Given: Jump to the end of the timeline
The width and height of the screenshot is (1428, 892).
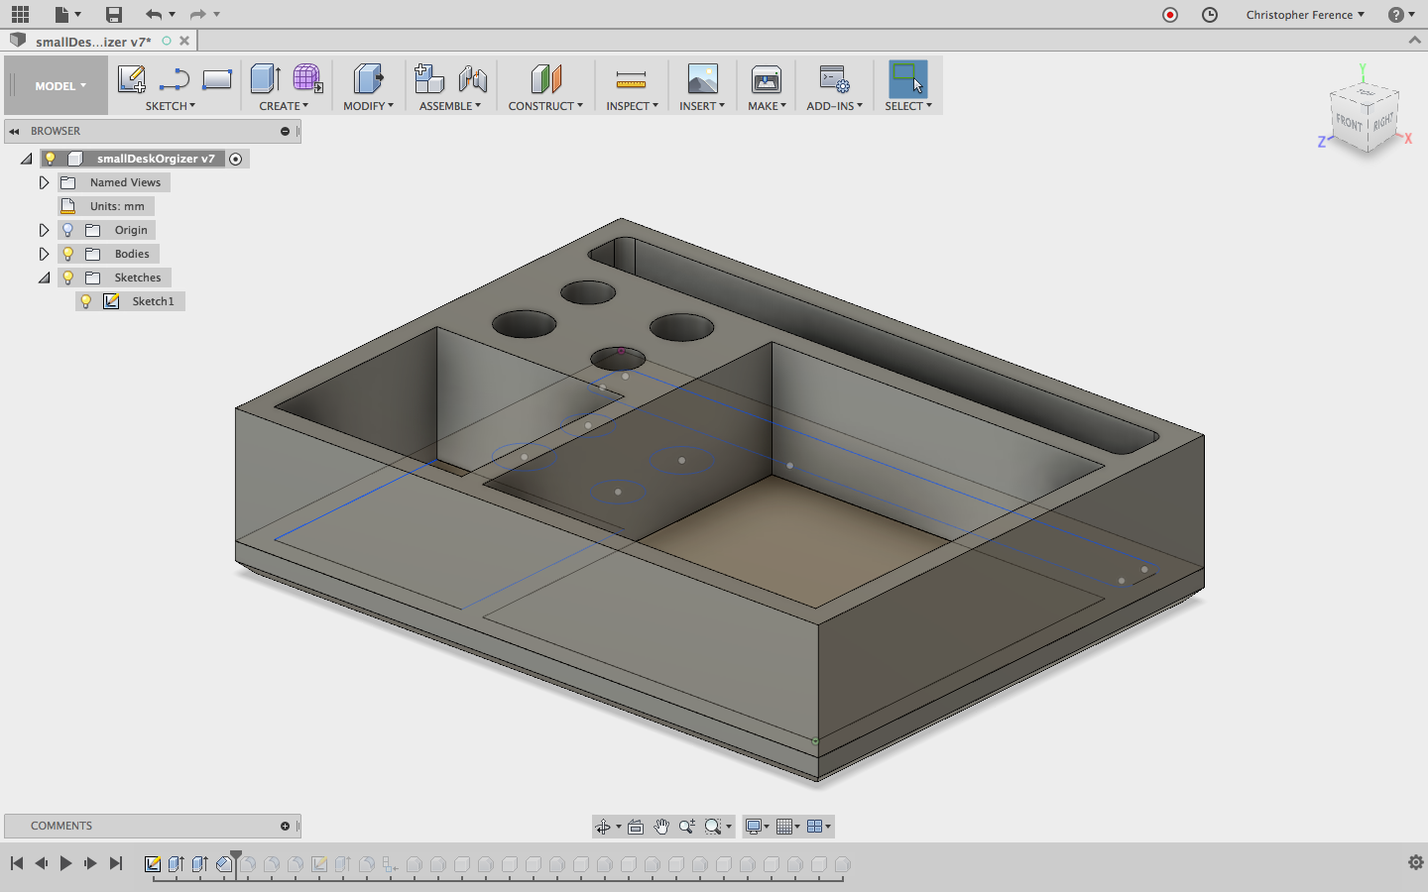Looking at the screenshot, I should coord(116,863).
